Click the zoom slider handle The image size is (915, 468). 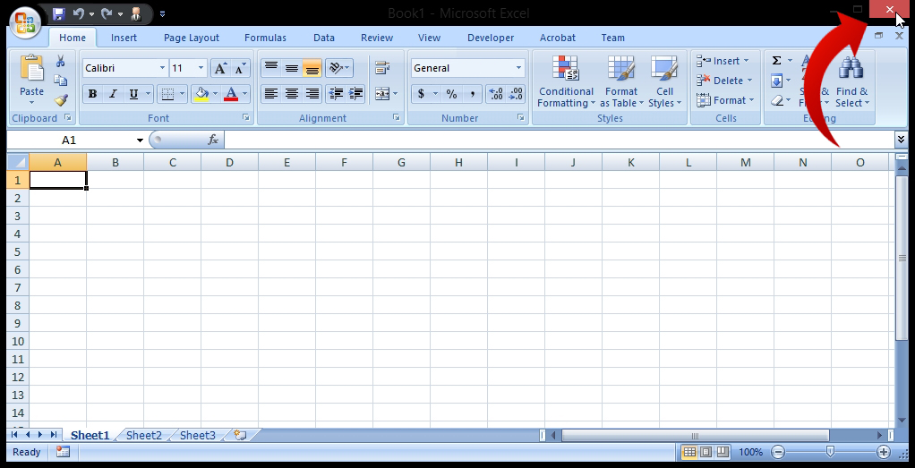pos(830,451)
